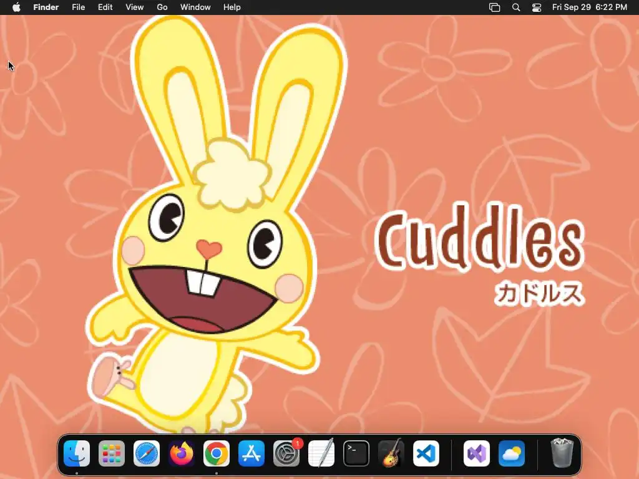
Task: Open Spotlight search magnifier
Action: pos(516,7)
